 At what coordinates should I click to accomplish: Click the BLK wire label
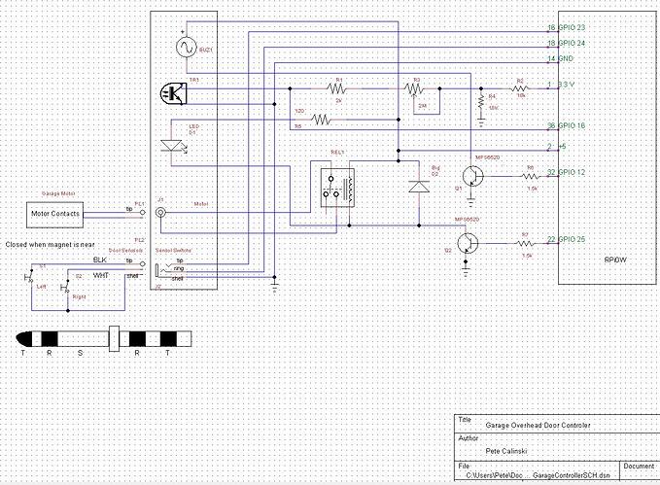pos(100,260)
